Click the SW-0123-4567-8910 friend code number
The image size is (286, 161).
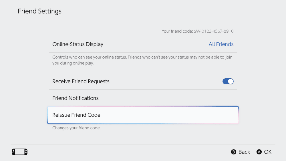[214, 31]
